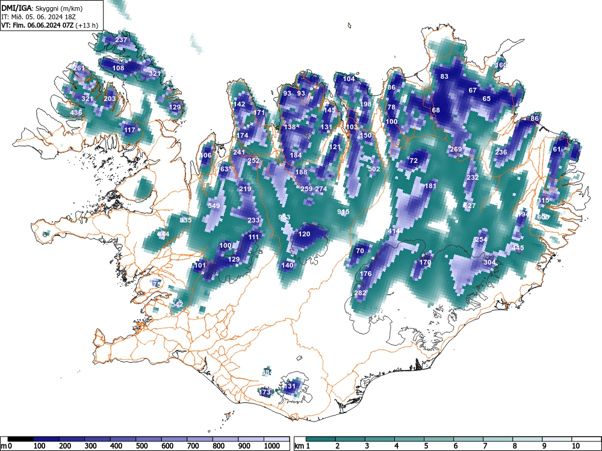
Task: Click the visibility value '145'
Action: (329, 110)
